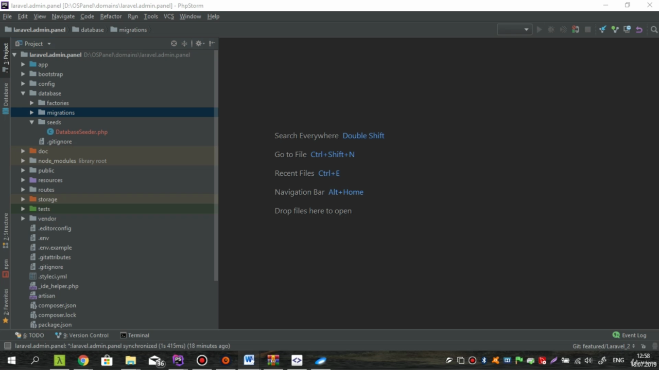The image size is (659, 370).
Task: Click Search Everywhere magnifier icon
Action: (654, 30)
